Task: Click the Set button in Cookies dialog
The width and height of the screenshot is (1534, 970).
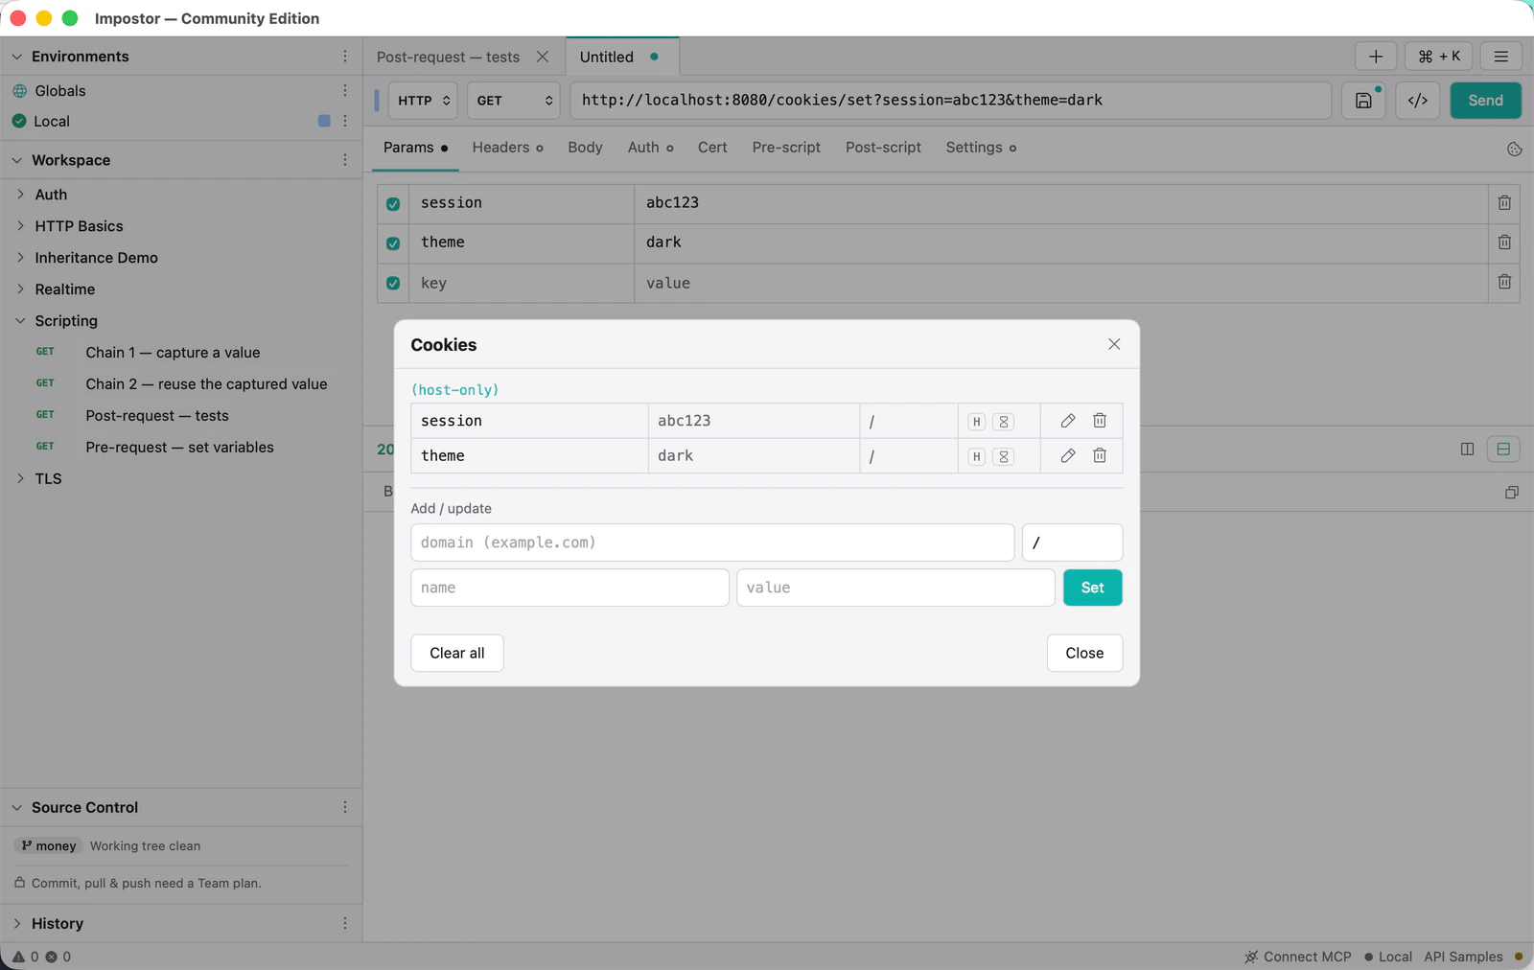Action: click(1093, 588)
